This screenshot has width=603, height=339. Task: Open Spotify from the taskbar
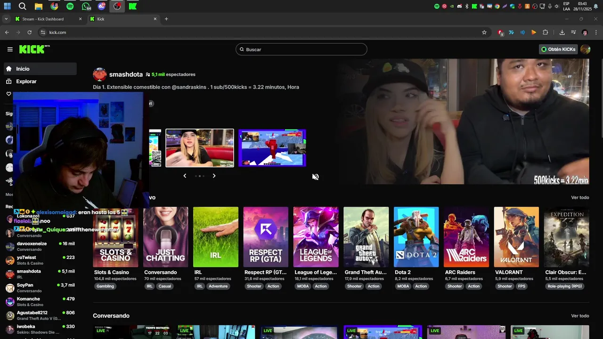click(70, 7)
